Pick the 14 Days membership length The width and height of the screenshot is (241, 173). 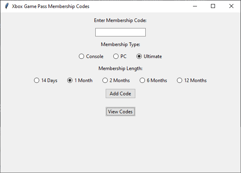tap(37, 80)
